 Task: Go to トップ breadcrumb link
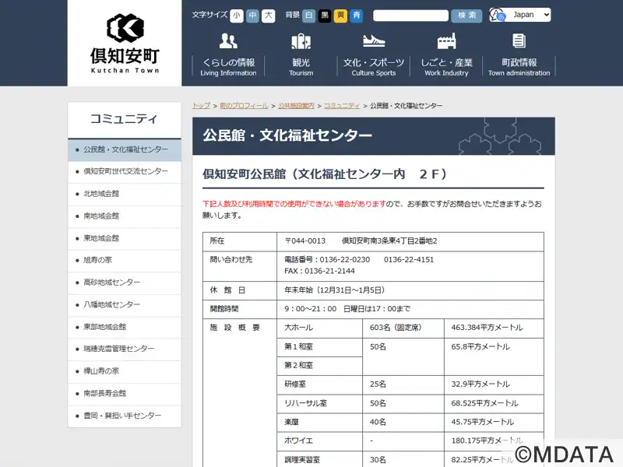(201, 106)
